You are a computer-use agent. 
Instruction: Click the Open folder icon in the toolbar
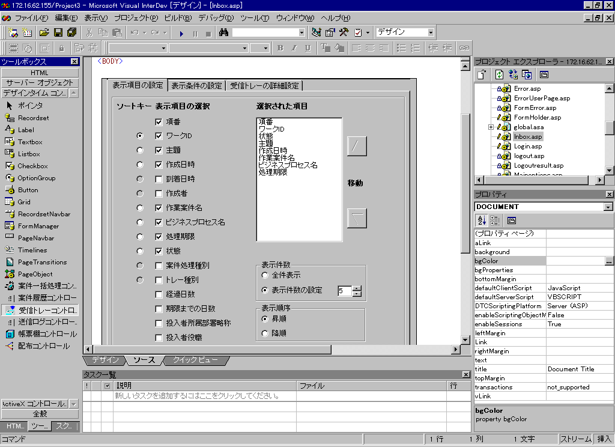pyautogui.click(x=44, y=32)
